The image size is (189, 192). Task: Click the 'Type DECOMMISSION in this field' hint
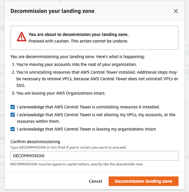(x=68, y=148)
